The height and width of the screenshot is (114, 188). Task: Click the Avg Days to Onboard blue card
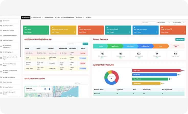click(146, 30)
